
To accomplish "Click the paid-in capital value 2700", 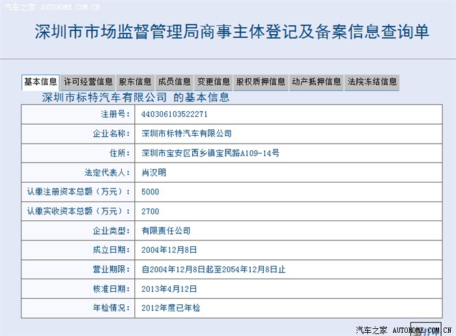I will (x=150, y=212).
